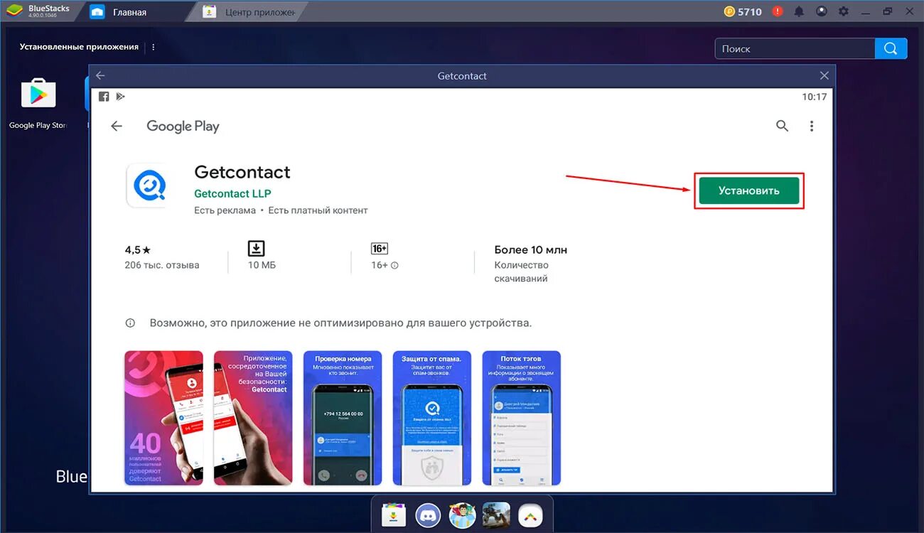Click the Getcontact app title heading
This screenshot has height=533, width=924.
[x=242, y=172]
